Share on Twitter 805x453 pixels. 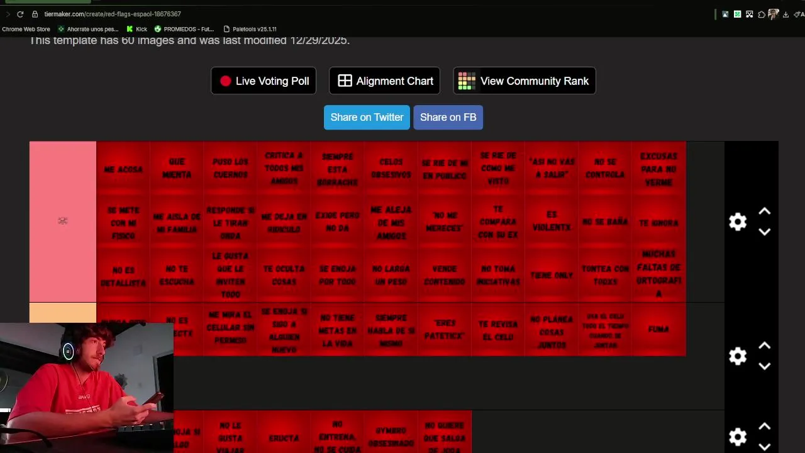point(367,117)
